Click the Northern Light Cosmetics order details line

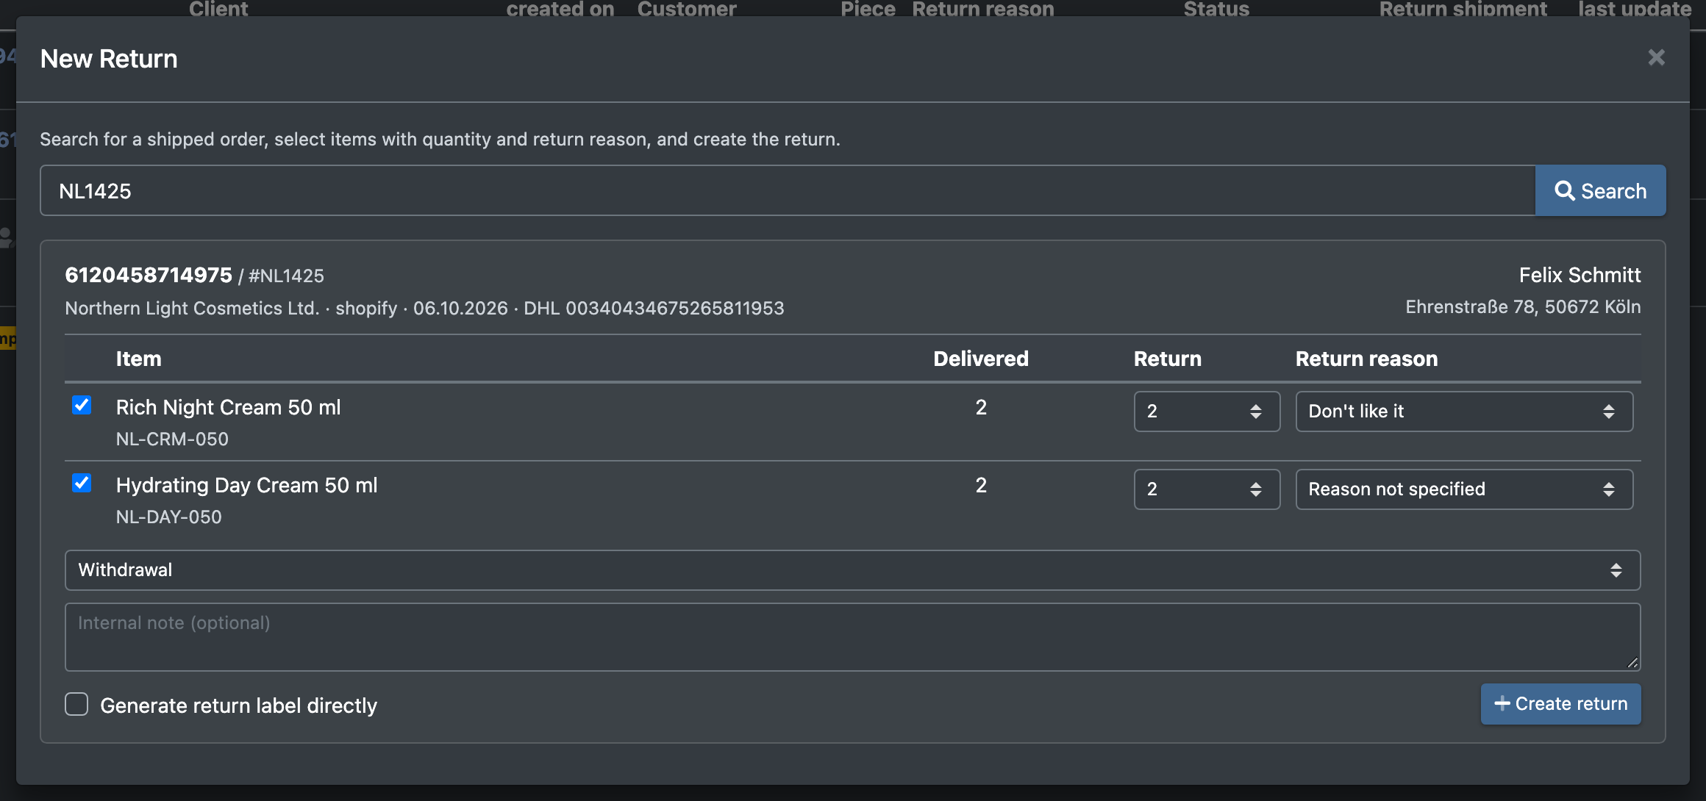[x=424, y=308]
